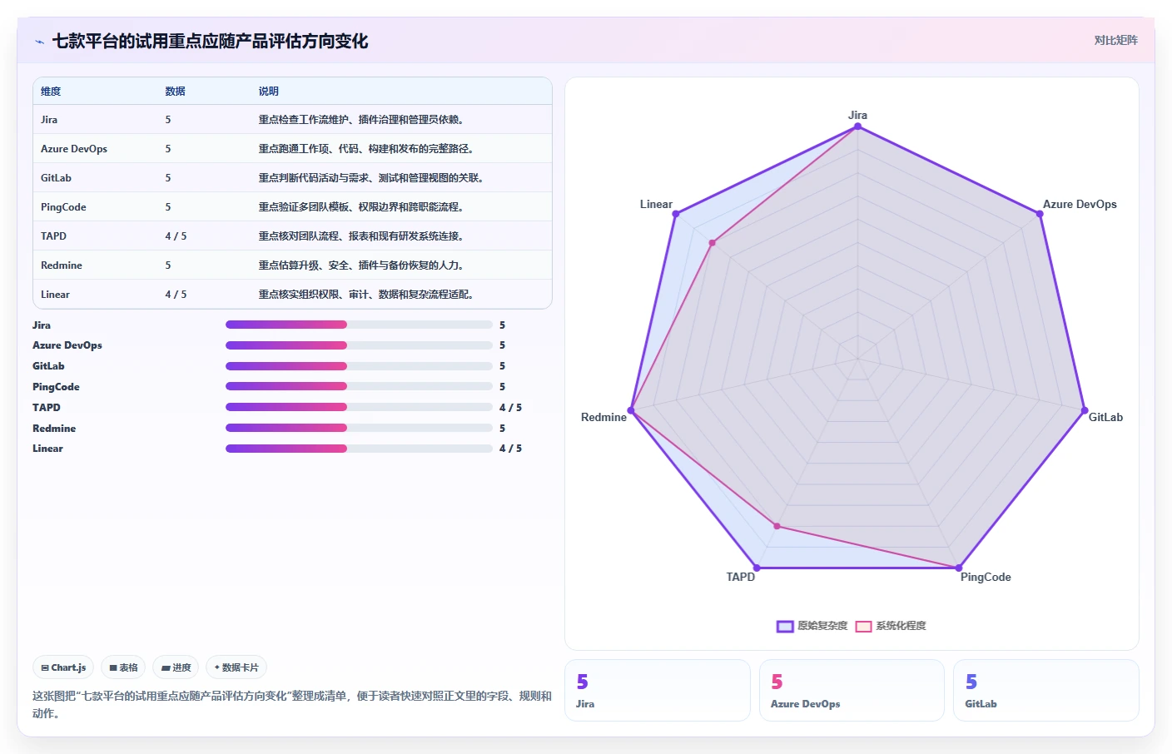Click the 进度 tag
1172x754 pixels.
coord(176,667)
